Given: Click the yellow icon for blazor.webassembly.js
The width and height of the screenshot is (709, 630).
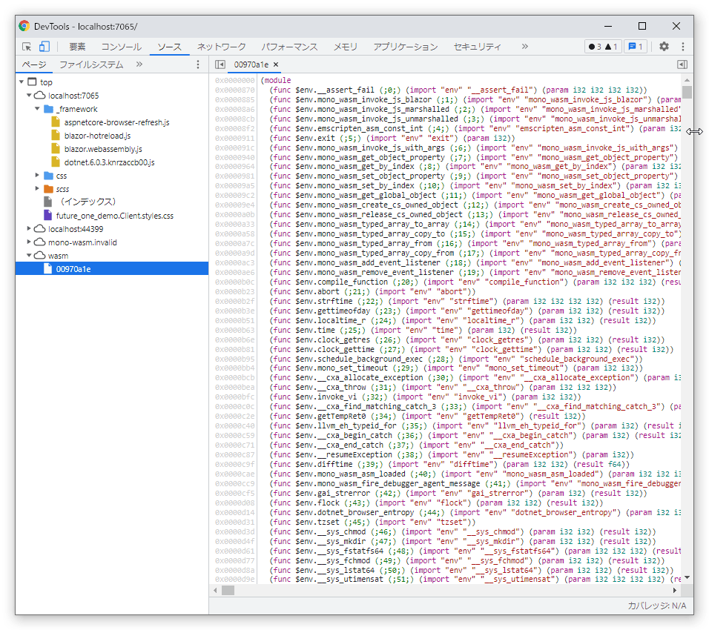Looking at the screenshot, I should 56,149.
